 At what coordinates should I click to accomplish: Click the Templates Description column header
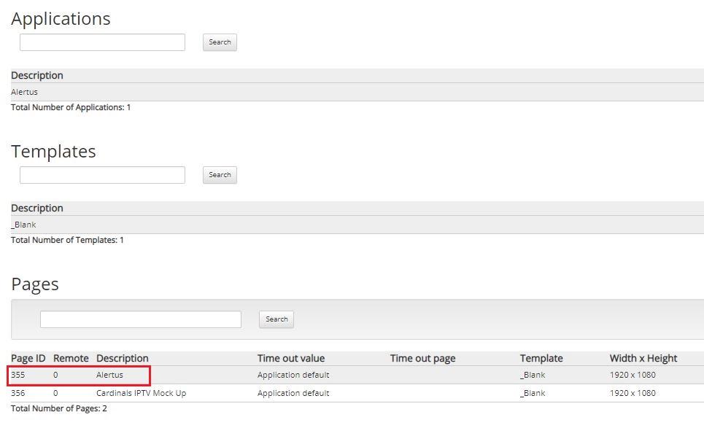pos(36,209)
